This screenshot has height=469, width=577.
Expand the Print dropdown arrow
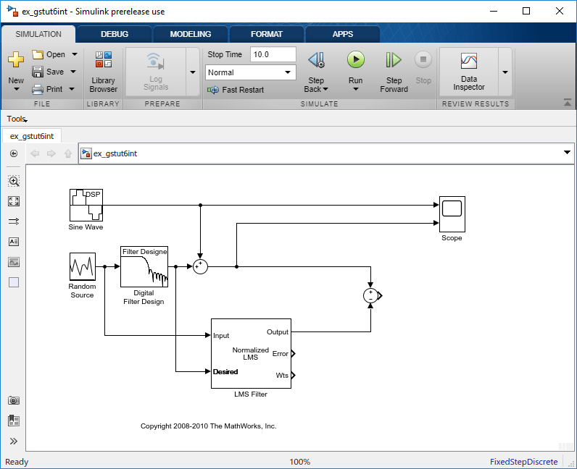(x=72, y=89)
